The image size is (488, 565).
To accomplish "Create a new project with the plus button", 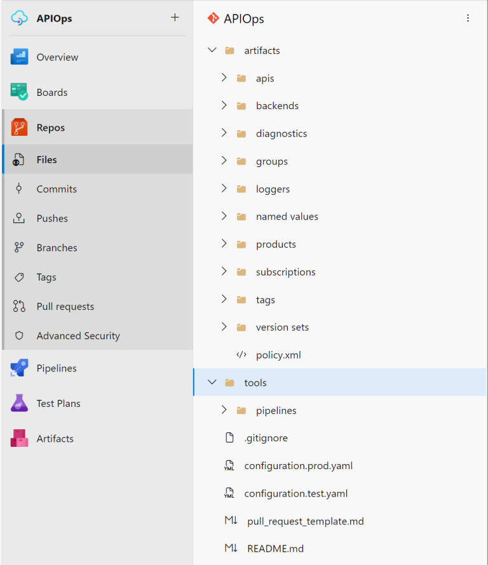I will pyautogui.click(x=175, y=18).
